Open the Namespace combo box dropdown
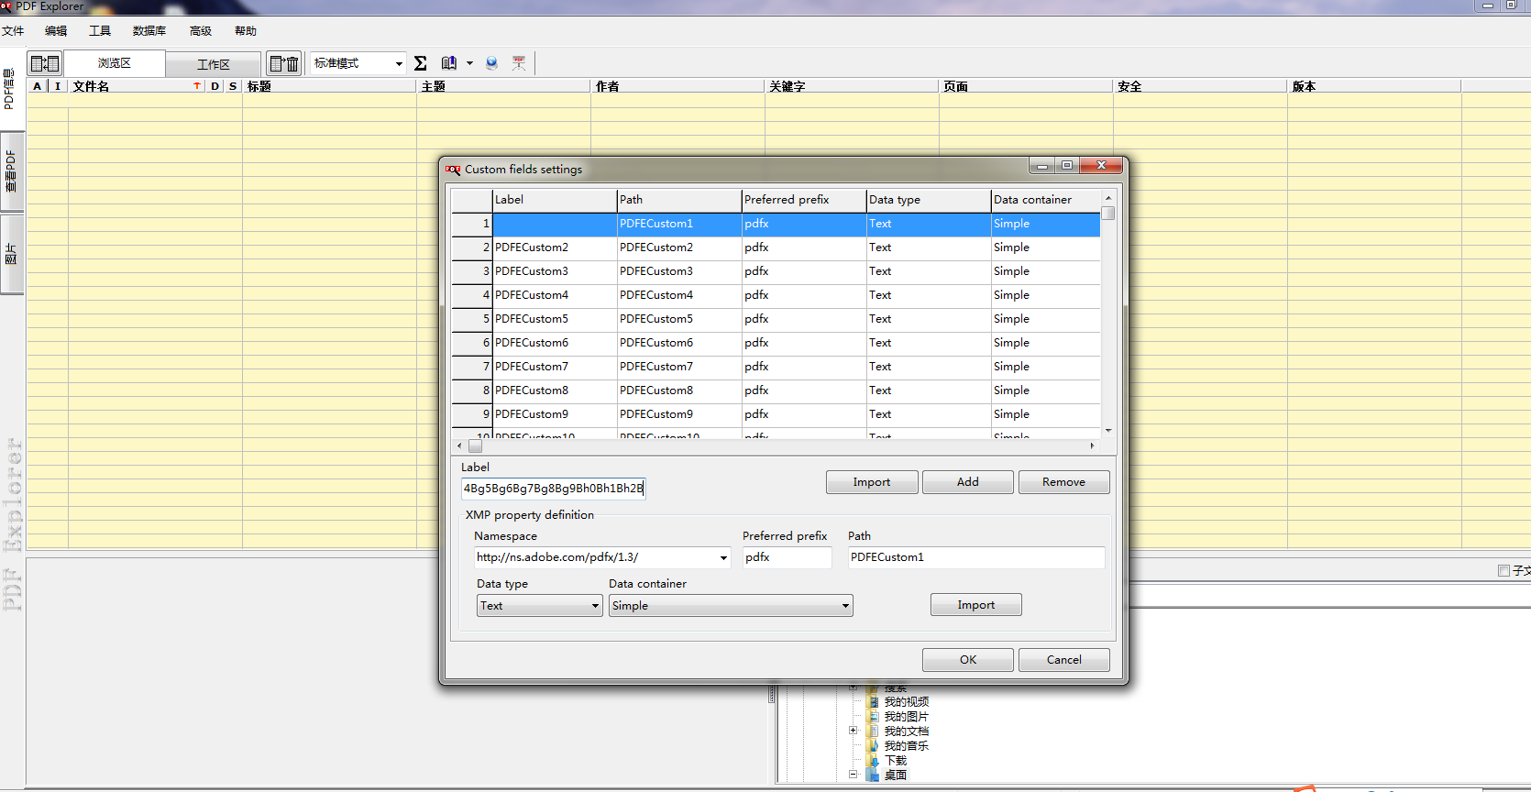Image resolution: width=1531 pixels, height=792 pixels. 723,557
